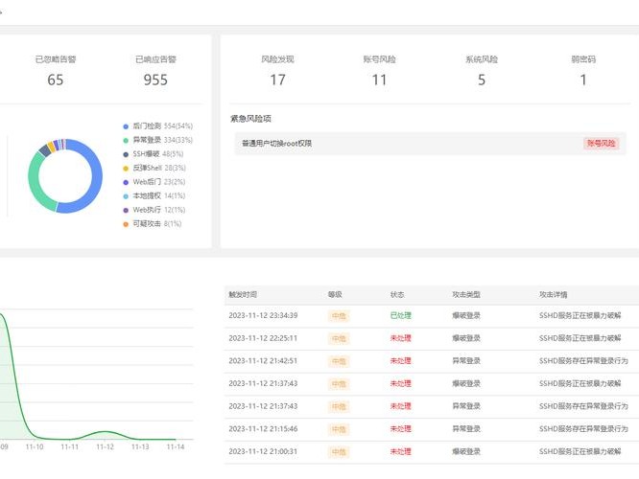Sort by the 状态 column header
Screen dimensions: 639x479
pos(397,295)
